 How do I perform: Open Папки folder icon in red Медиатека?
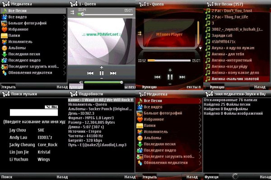(140, 126)
